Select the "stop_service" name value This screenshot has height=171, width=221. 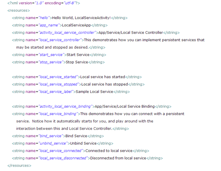(51, 62)
